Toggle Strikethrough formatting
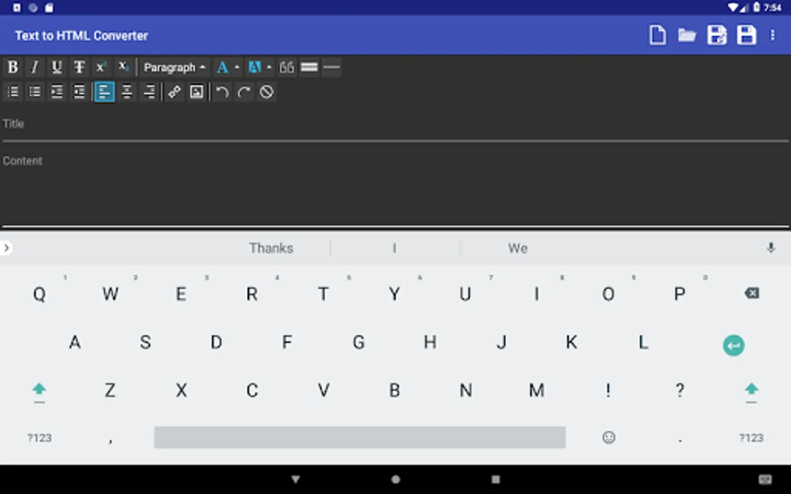Image resolution: width=791 pixels, height=494 pixels. [x=79, y=68]
